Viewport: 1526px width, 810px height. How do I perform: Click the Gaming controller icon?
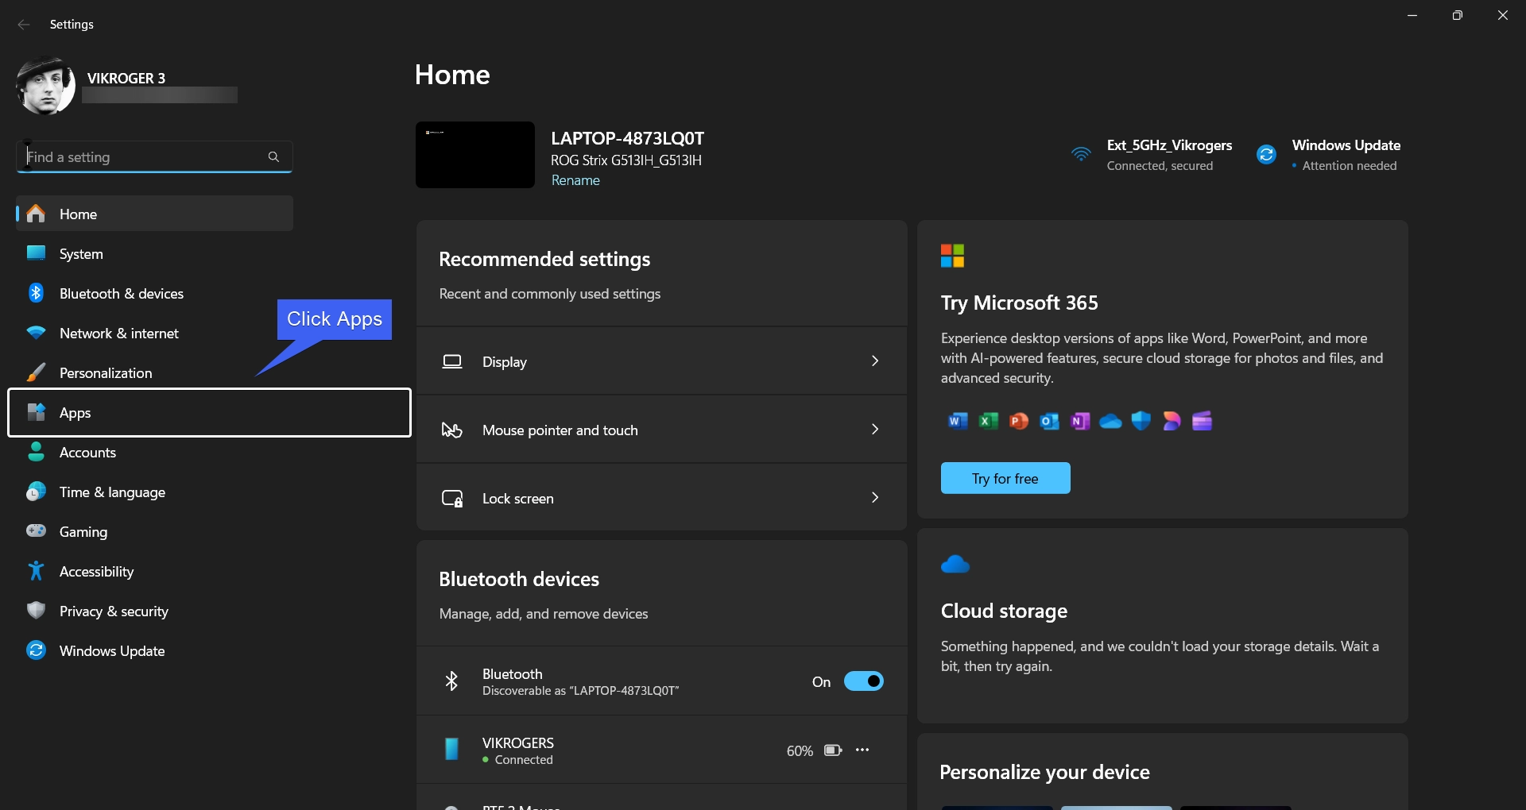coord(36,530)
